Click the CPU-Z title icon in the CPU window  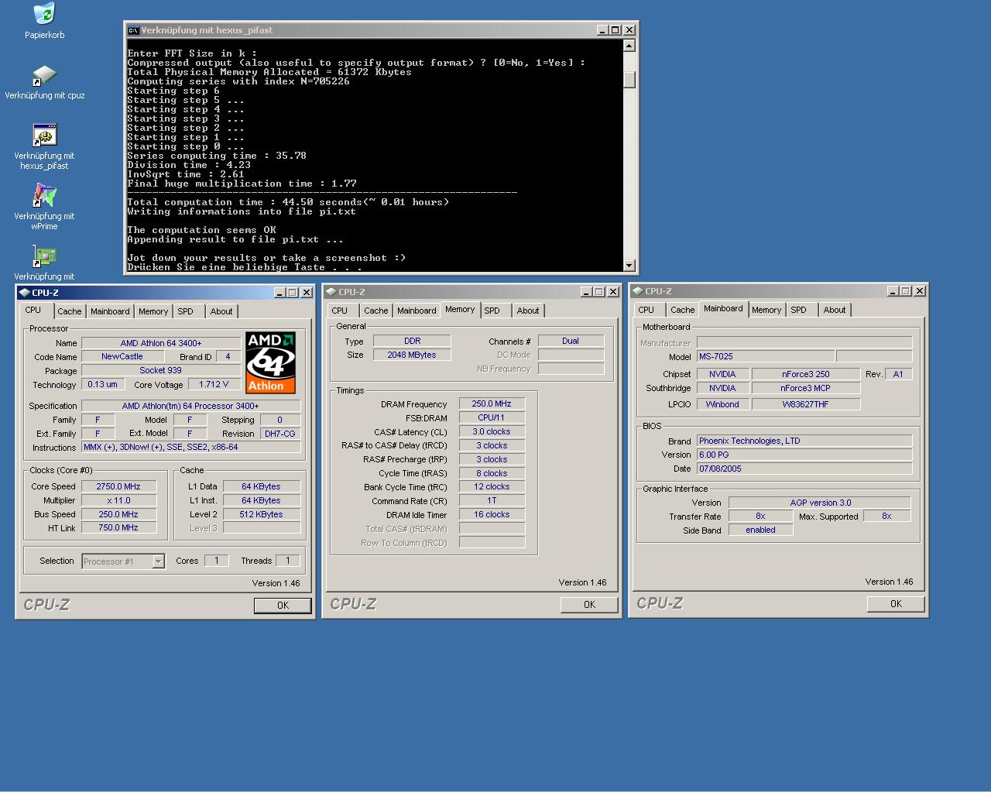[x=24, y=293]
